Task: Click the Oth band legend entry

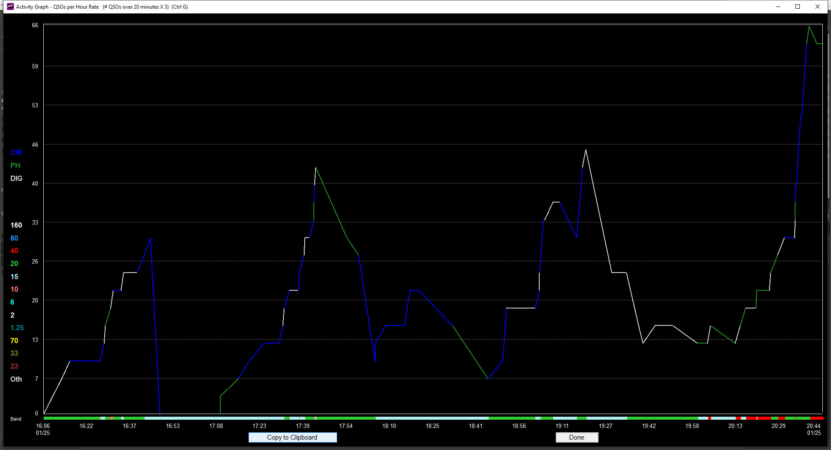Action: 16,379
